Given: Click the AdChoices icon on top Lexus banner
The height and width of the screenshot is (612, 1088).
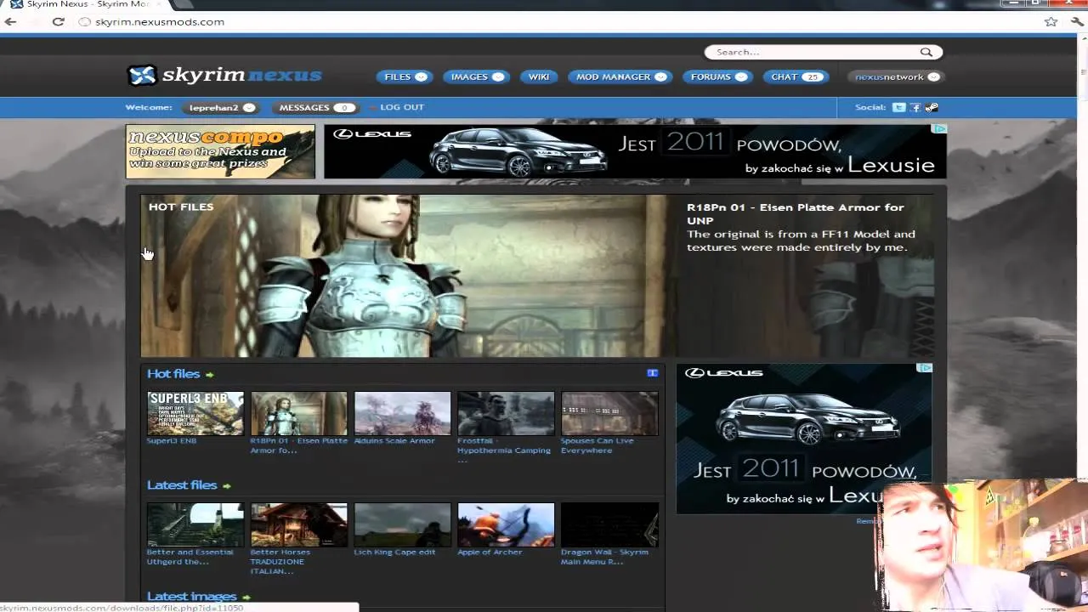Looking at the screenshot, I should tap(938, 128).
